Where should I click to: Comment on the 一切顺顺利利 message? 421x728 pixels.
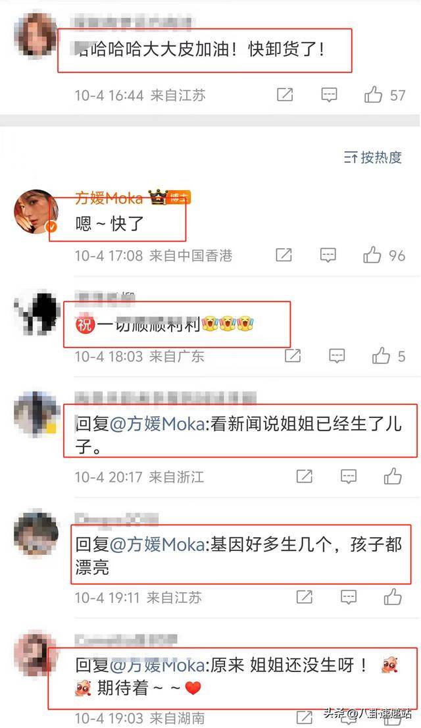coord(337,356)
